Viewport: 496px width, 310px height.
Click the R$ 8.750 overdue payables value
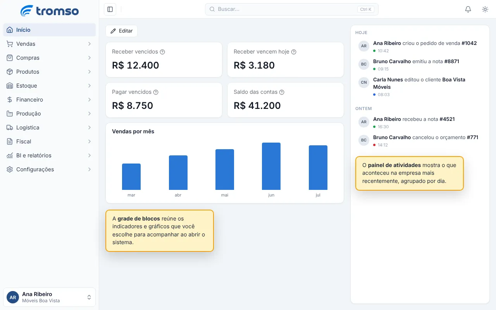[x=133, y=106]
